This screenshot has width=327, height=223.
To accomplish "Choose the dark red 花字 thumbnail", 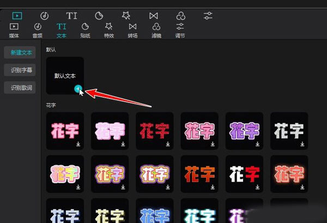I will click(154, 131).
